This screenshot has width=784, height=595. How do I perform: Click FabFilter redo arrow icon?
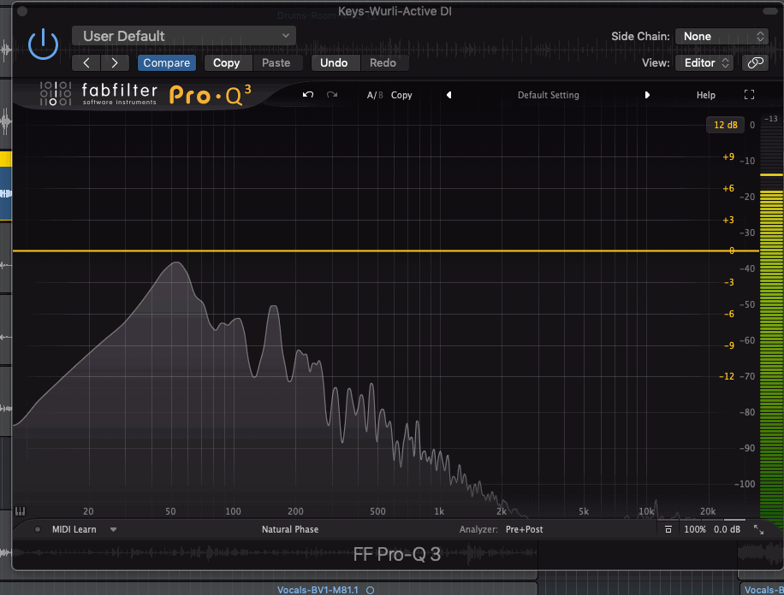[x=332, y=94]
